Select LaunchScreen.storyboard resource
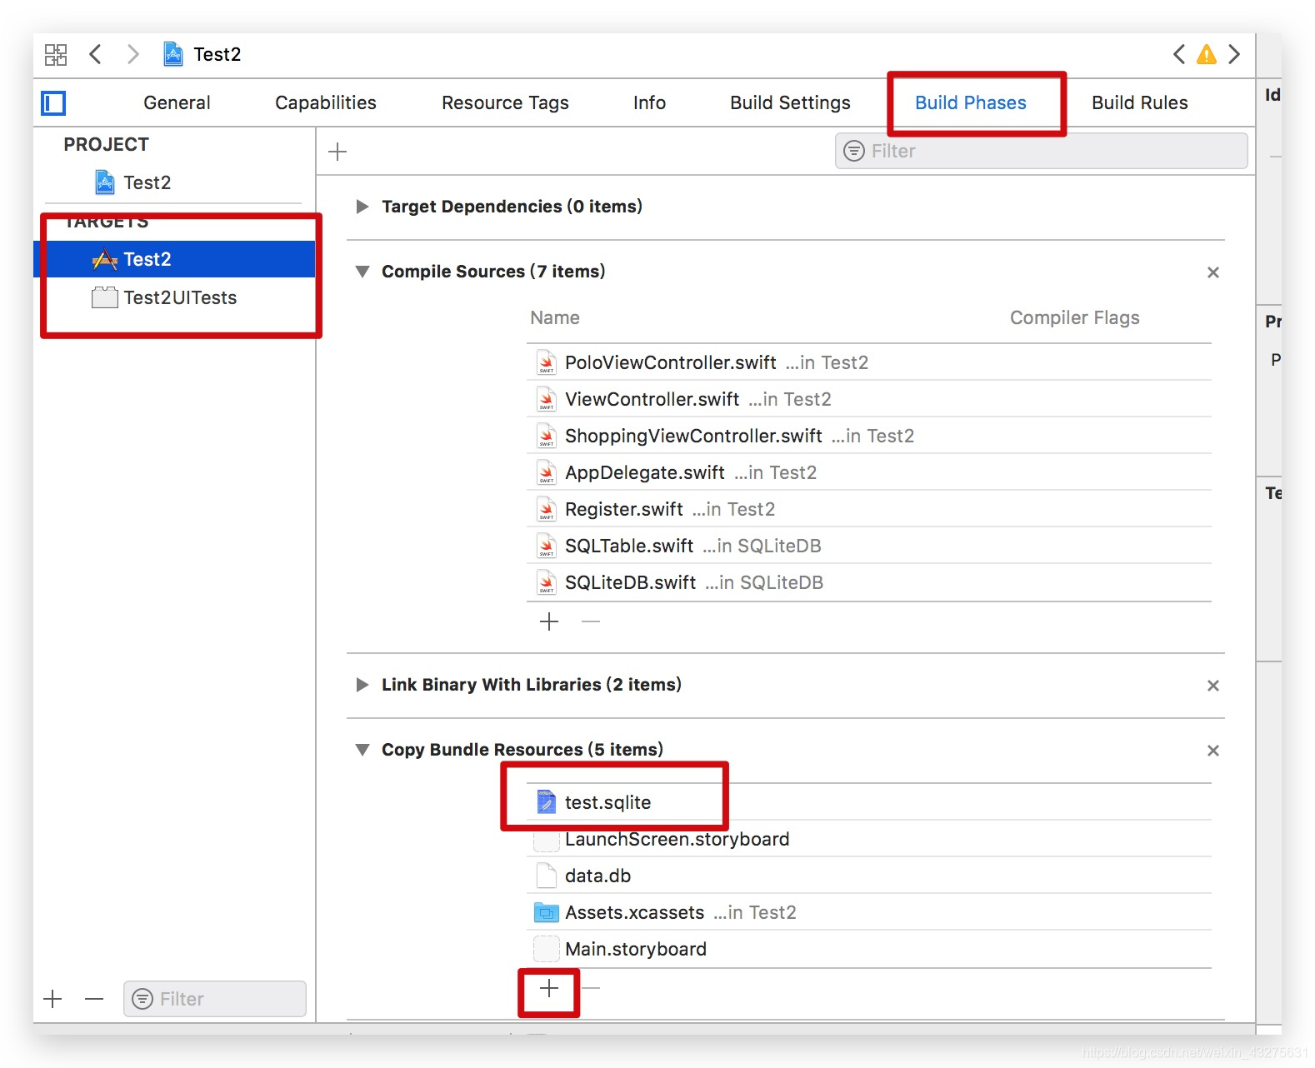The image size is (1315, 1068). (x=869, y=839)
